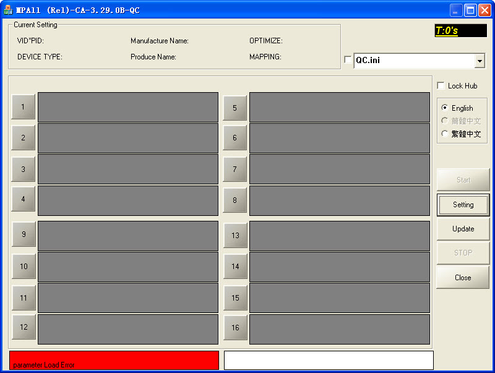
Task: Tick the checkbox beside QC.ini
Action: coord(347,60)
